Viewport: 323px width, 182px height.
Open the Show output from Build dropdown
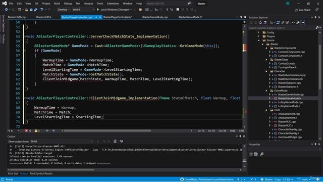click(62, 142)
